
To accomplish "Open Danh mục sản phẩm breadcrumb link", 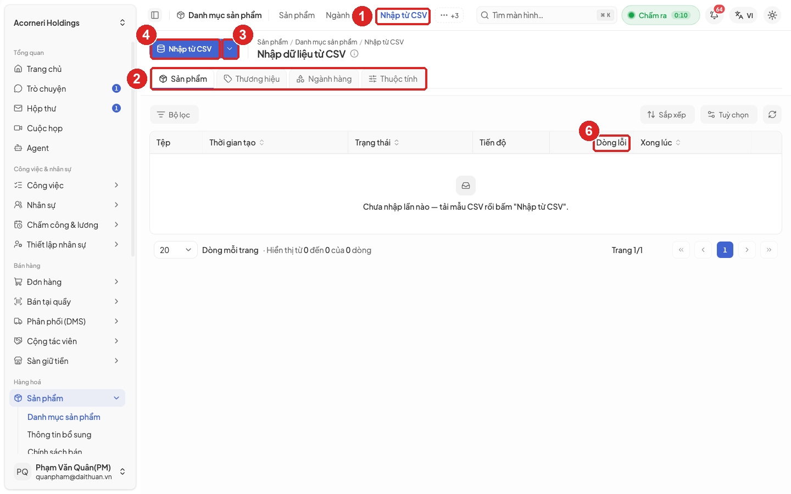I will tap(326, 42).
